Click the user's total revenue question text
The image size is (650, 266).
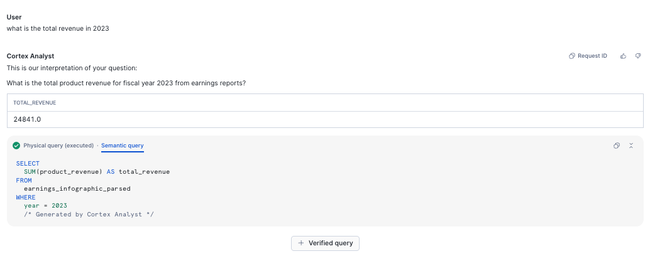coord(58,28)
